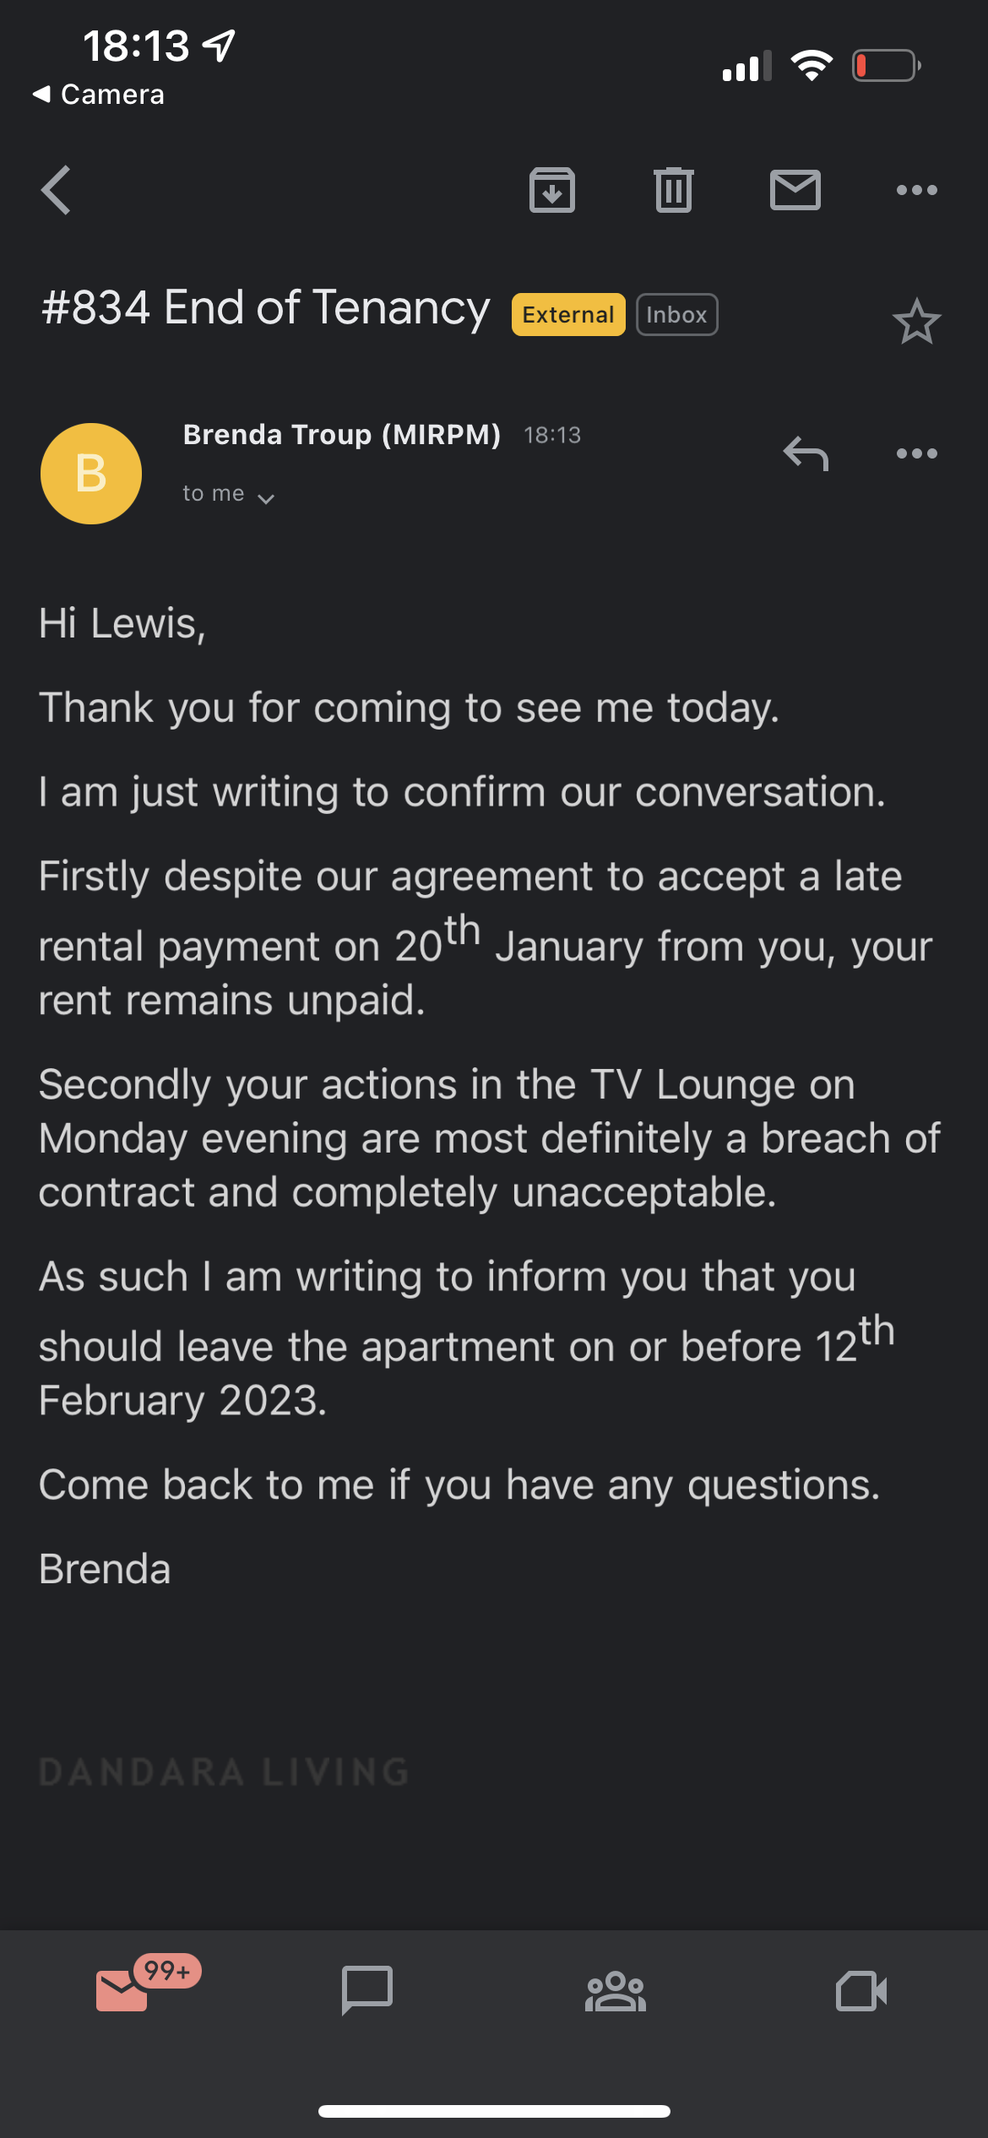Tap the battery indicator in status bar

[886, 66]
